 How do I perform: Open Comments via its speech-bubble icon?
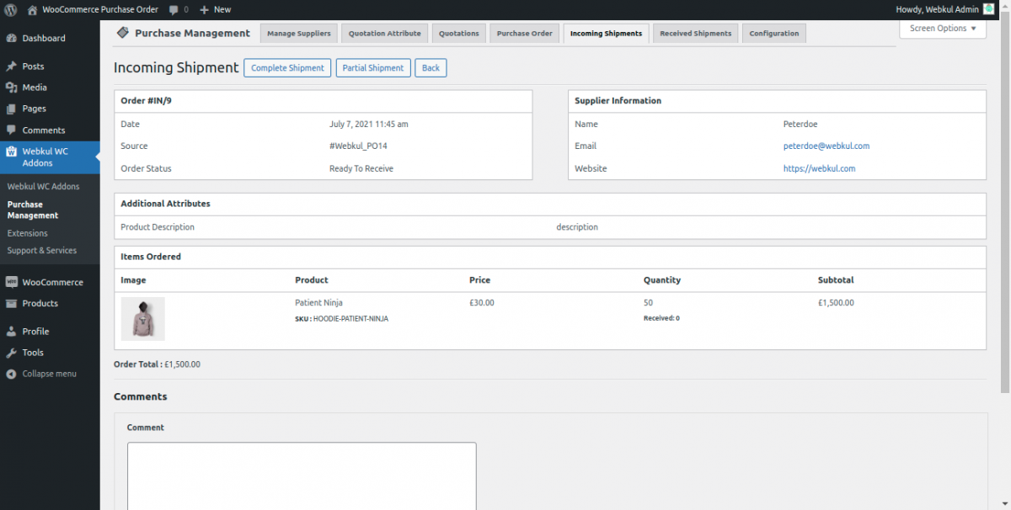tap(12, 130)
